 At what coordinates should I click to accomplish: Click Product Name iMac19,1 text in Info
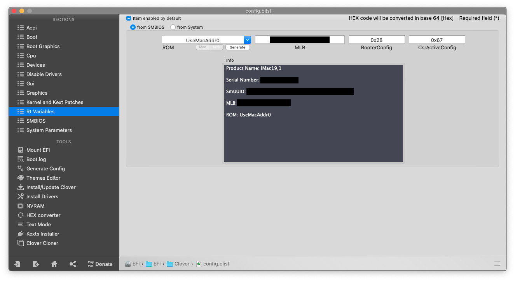[254, 68]
